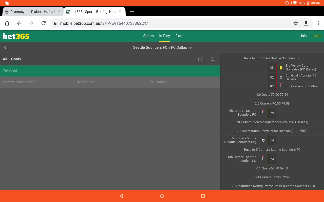Click 7th Corner - Seattle Sounders text
This screenshot has height=202, width=324.
[242, 113]
